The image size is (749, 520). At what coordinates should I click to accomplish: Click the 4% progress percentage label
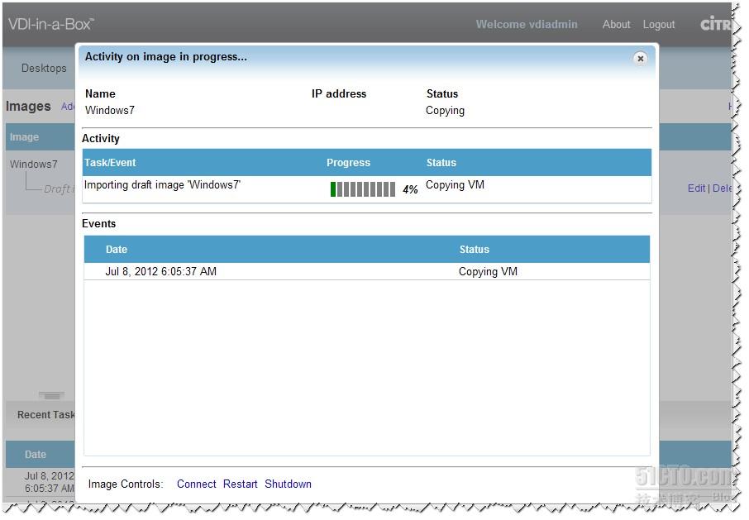click(x=410, y=189)
